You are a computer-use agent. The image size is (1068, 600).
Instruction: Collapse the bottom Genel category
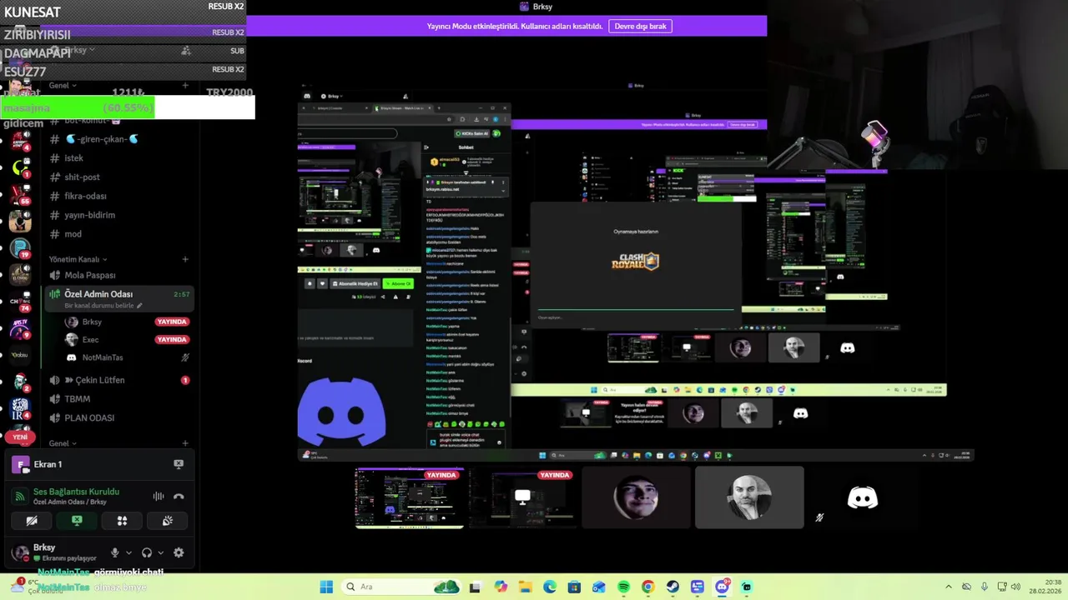[63, 443]
